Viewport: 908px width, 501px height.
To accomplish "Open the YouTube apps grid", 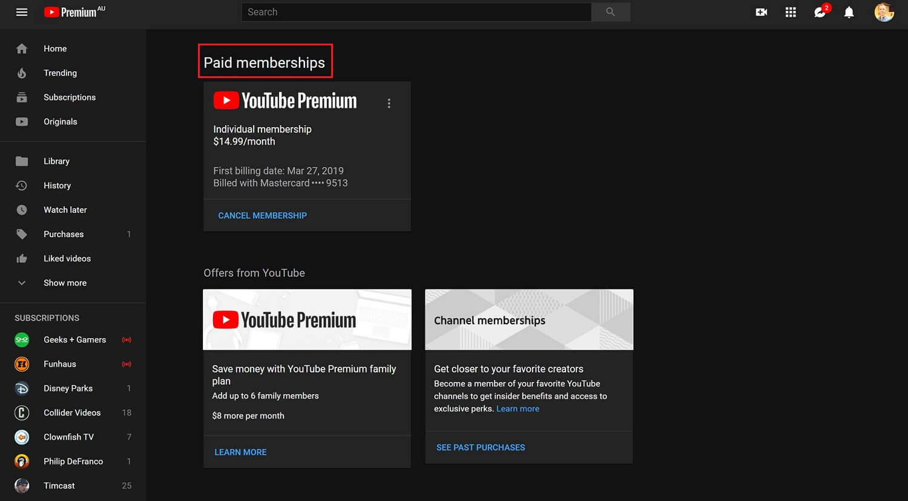I will point(791,12).
